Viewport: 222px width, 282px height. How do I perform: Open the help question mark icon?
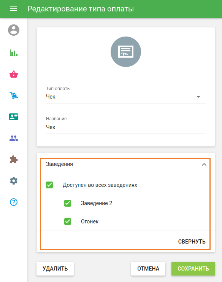(14, 202)
